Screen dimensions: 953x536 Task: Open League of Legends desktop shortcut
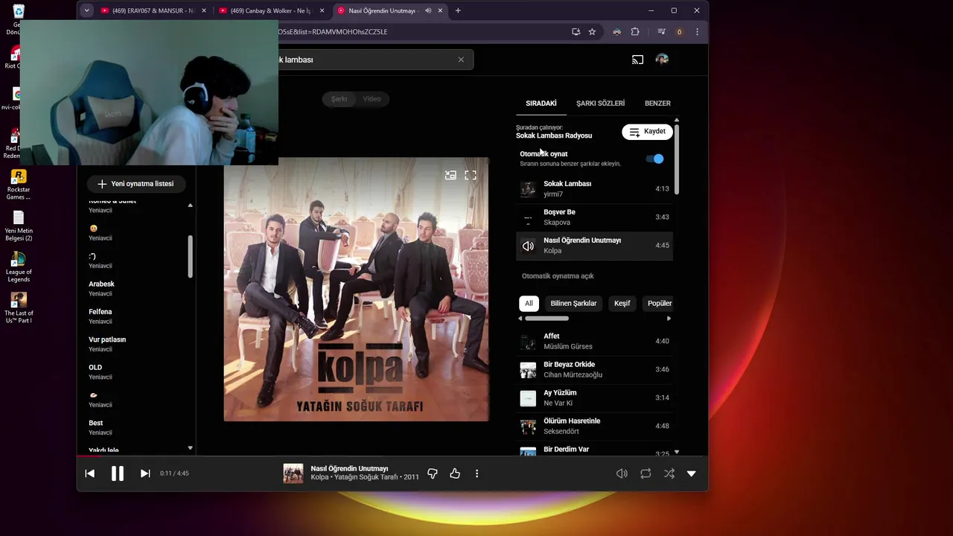(19, 267)
